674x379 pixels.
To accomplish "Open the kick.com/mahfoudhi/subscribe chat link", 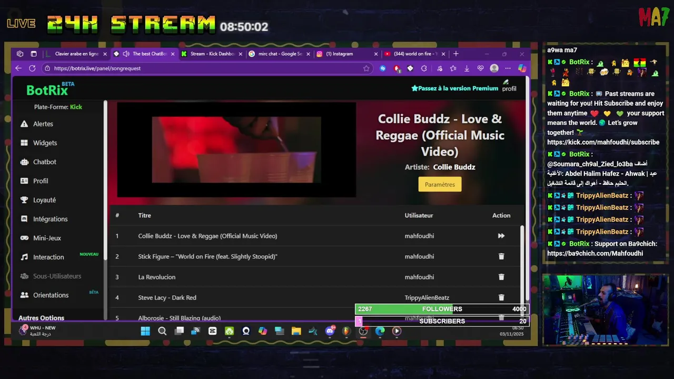I will [x=603, y=142].
